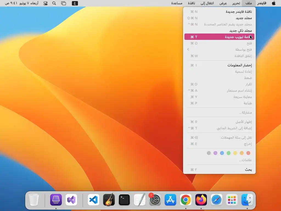The image size is (281, 211).
Task: Apply the red tag color
Action: tap(248, 153)
